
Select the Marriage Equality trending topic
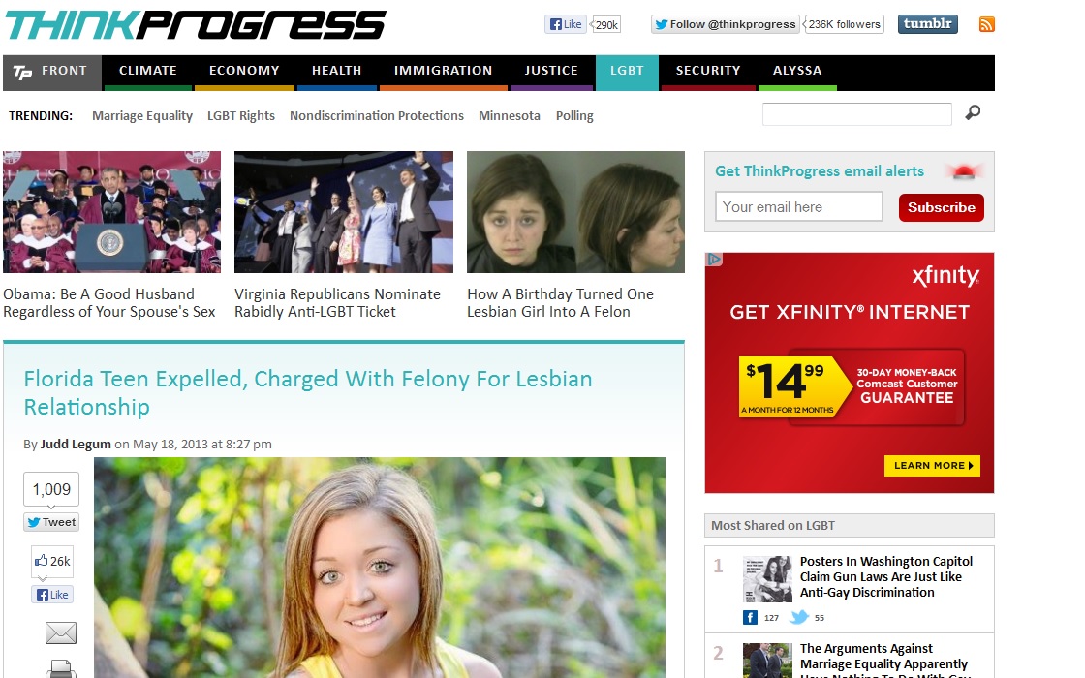pyautogui.click(x=142, y=116)
